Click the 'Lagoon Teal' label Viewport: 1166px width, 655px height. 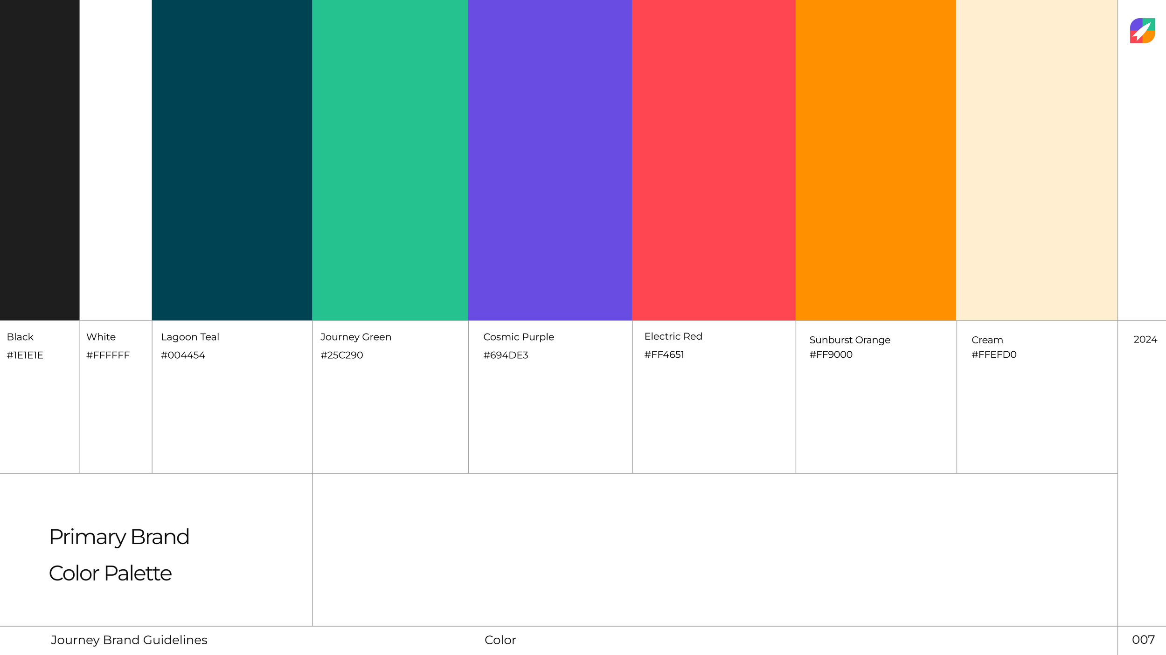coord(190,337)
